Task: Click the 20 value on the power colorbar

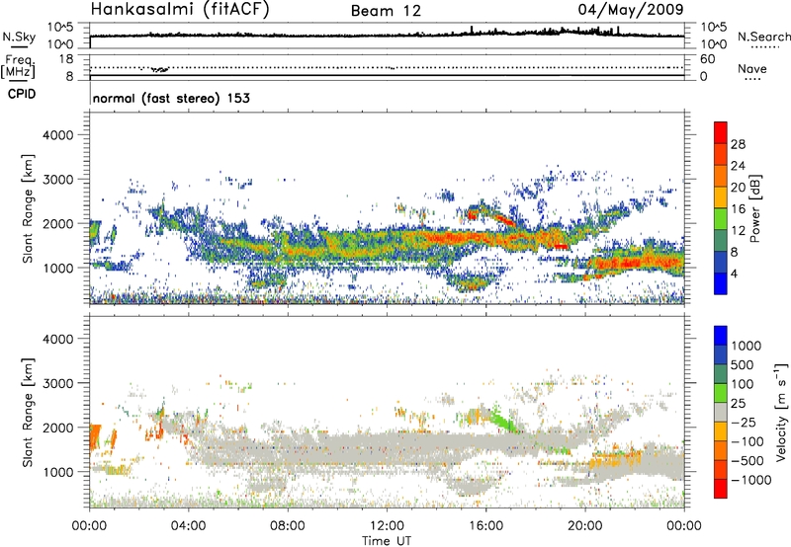Action: pyautogui.click(x=738, y=188)
